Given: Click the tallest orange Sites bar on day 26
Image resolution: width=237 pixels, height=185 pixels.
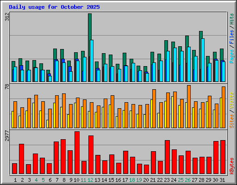Looking at the screenshot, I should tap(189, 106).
